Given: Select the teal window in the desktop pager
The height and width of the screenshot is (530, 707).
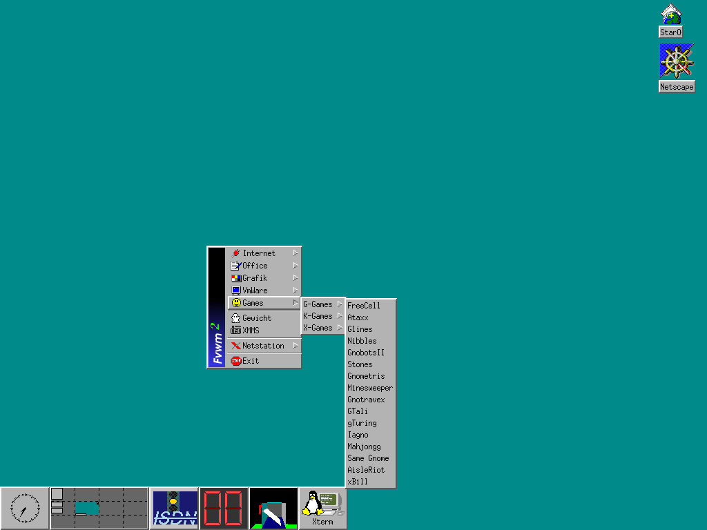Looking at the screenshot, I should 86,508.
